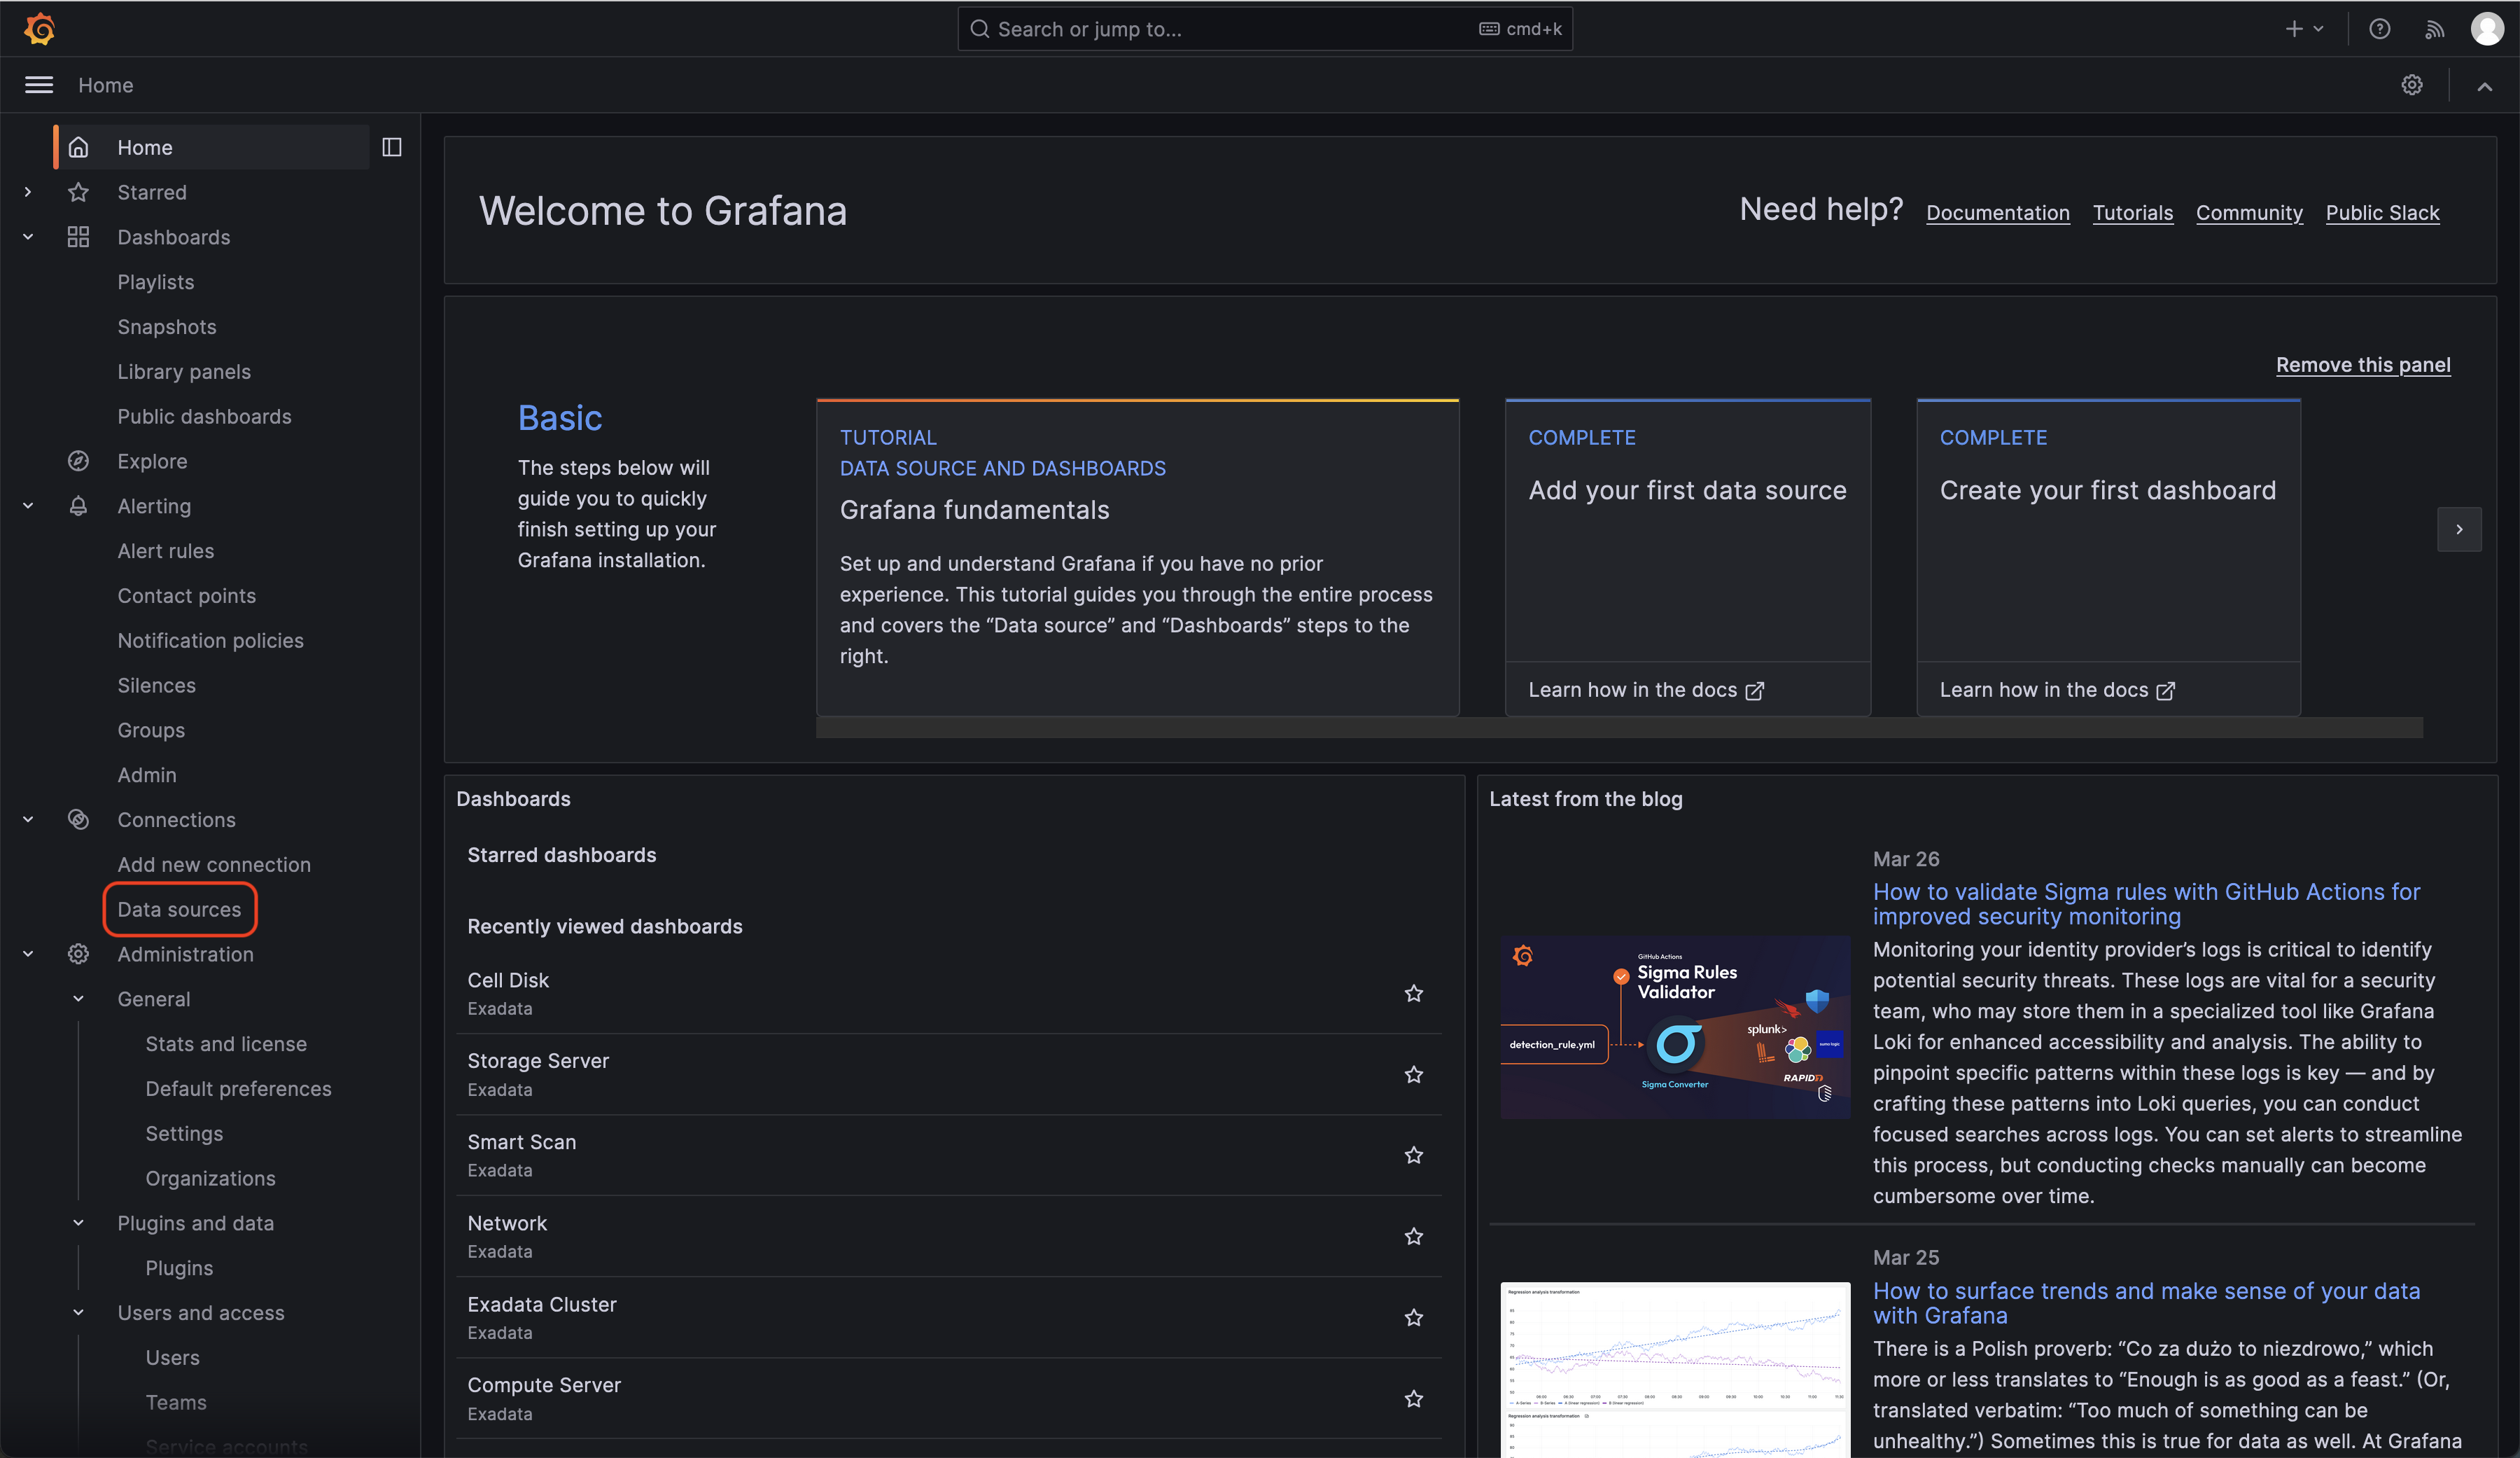Click the Grafana logo
The image size is (2520, 1458).
coord(39,28)
